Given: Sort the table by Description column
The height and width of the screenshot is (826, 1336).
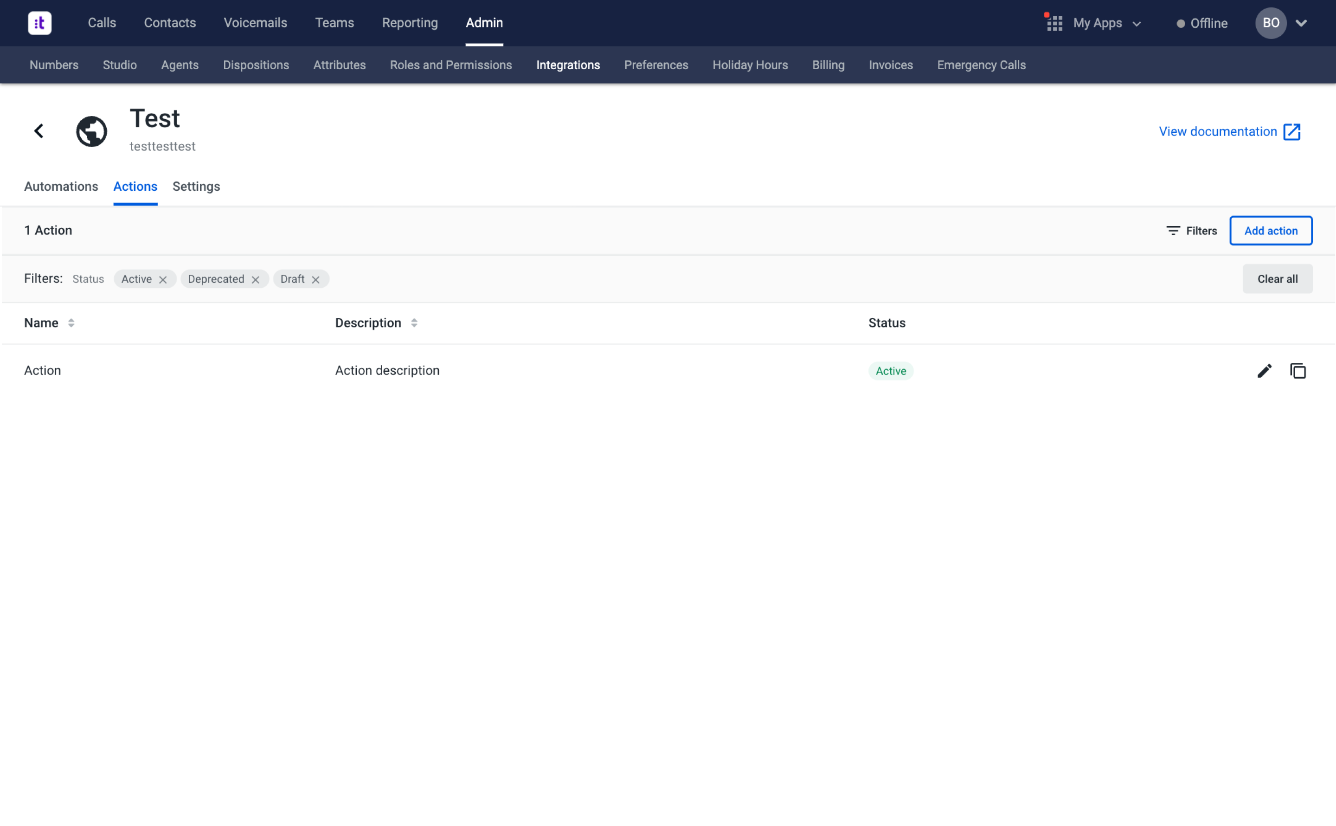Looking at the screenshot, I should coord(414,323).
